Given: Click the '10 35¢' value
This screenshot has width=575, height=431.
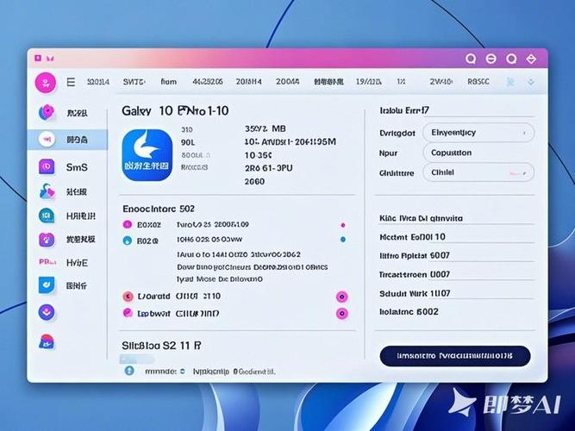Looking at the screenshot, I should (x=258, y=155).
